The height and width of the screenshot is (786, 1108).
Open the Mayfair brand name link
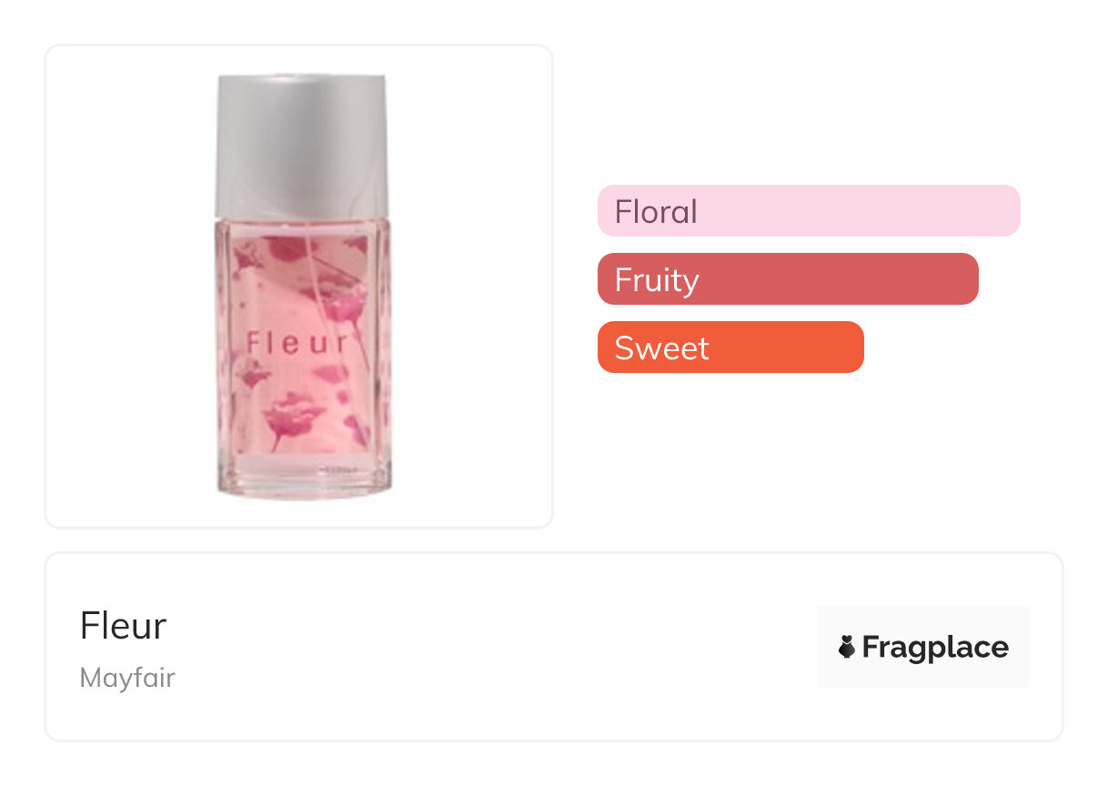point(127,678)
